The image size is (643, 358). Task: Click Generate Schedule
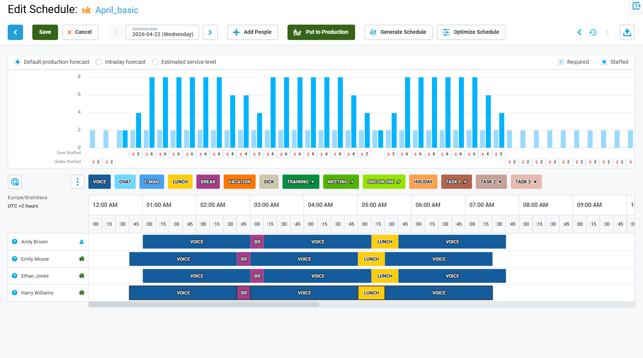399,32
